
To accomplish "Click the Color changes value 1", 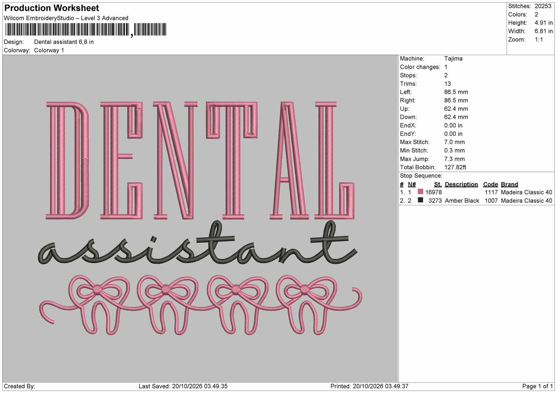I will (446, 67).
